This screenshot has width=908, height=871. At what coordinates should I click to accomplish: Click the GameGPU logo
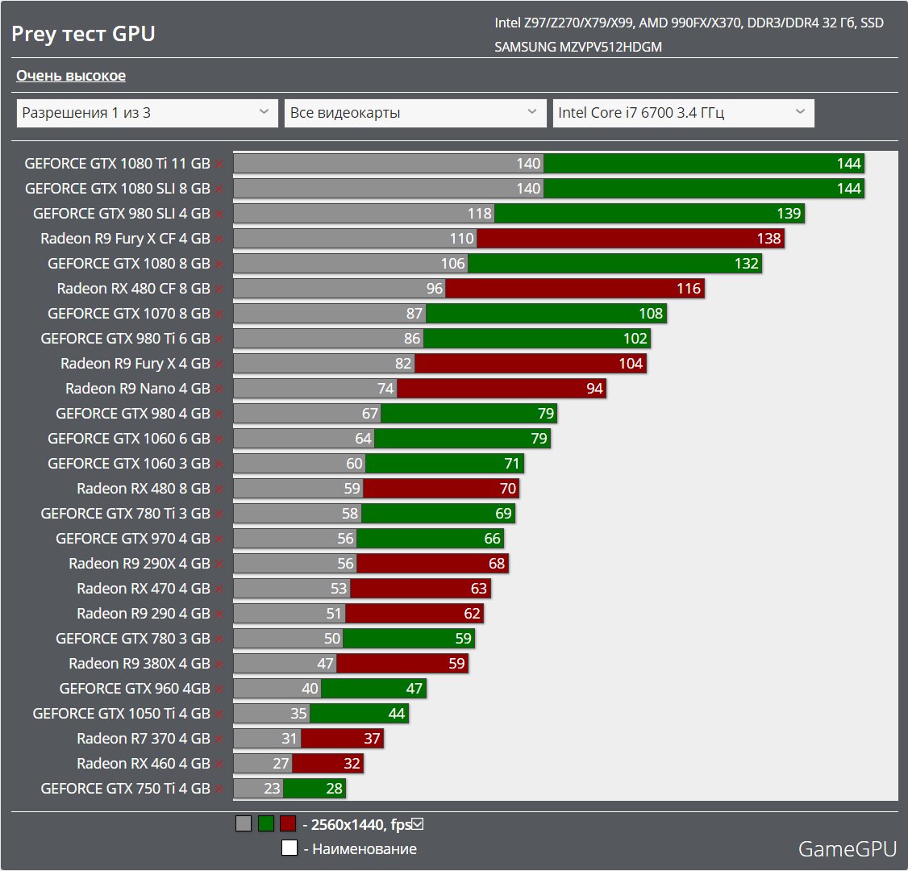[848, 849]
